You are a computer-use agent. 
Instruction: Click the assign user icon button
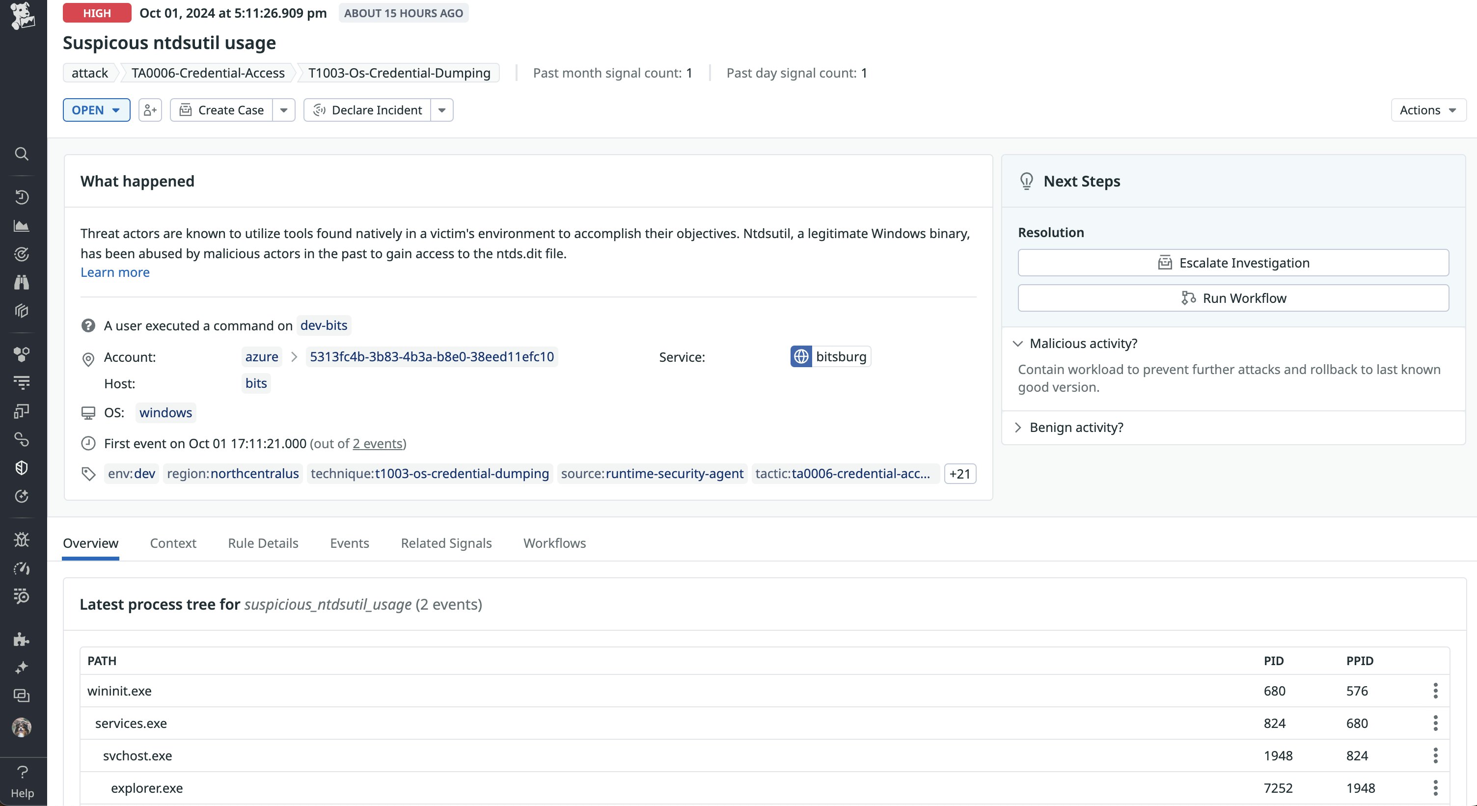[150, 110]
